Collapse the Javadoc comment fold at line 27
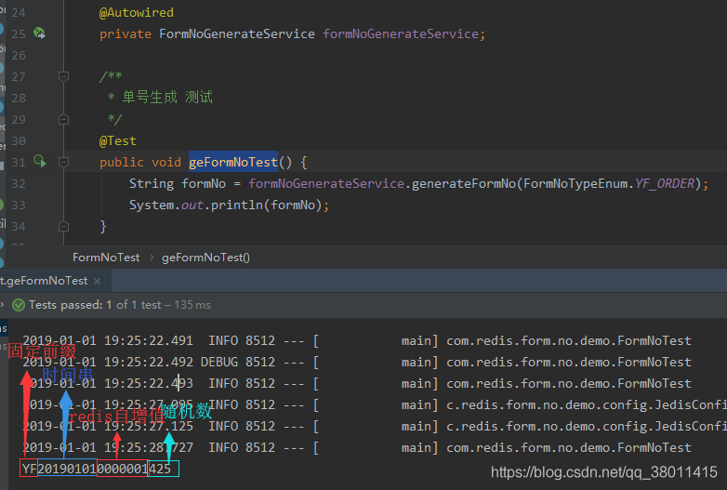The height and width of the screenshot is (490, 727). (x=63, y=76)
